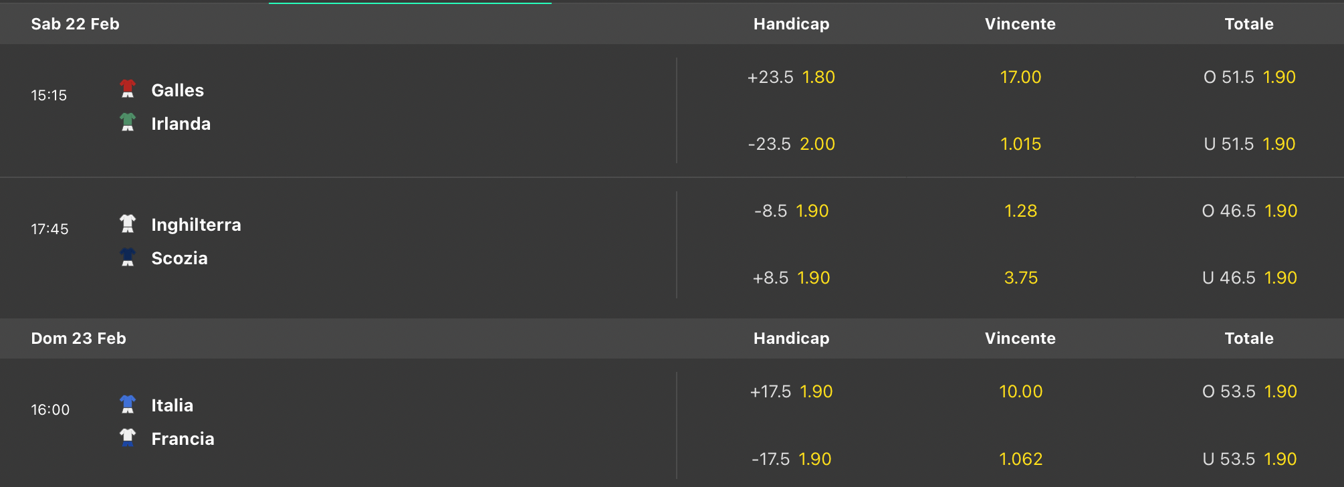Screen dimensions: 1344x487
Task: Click Scozia navy jersey icon
Action: [x=128, y=258]
